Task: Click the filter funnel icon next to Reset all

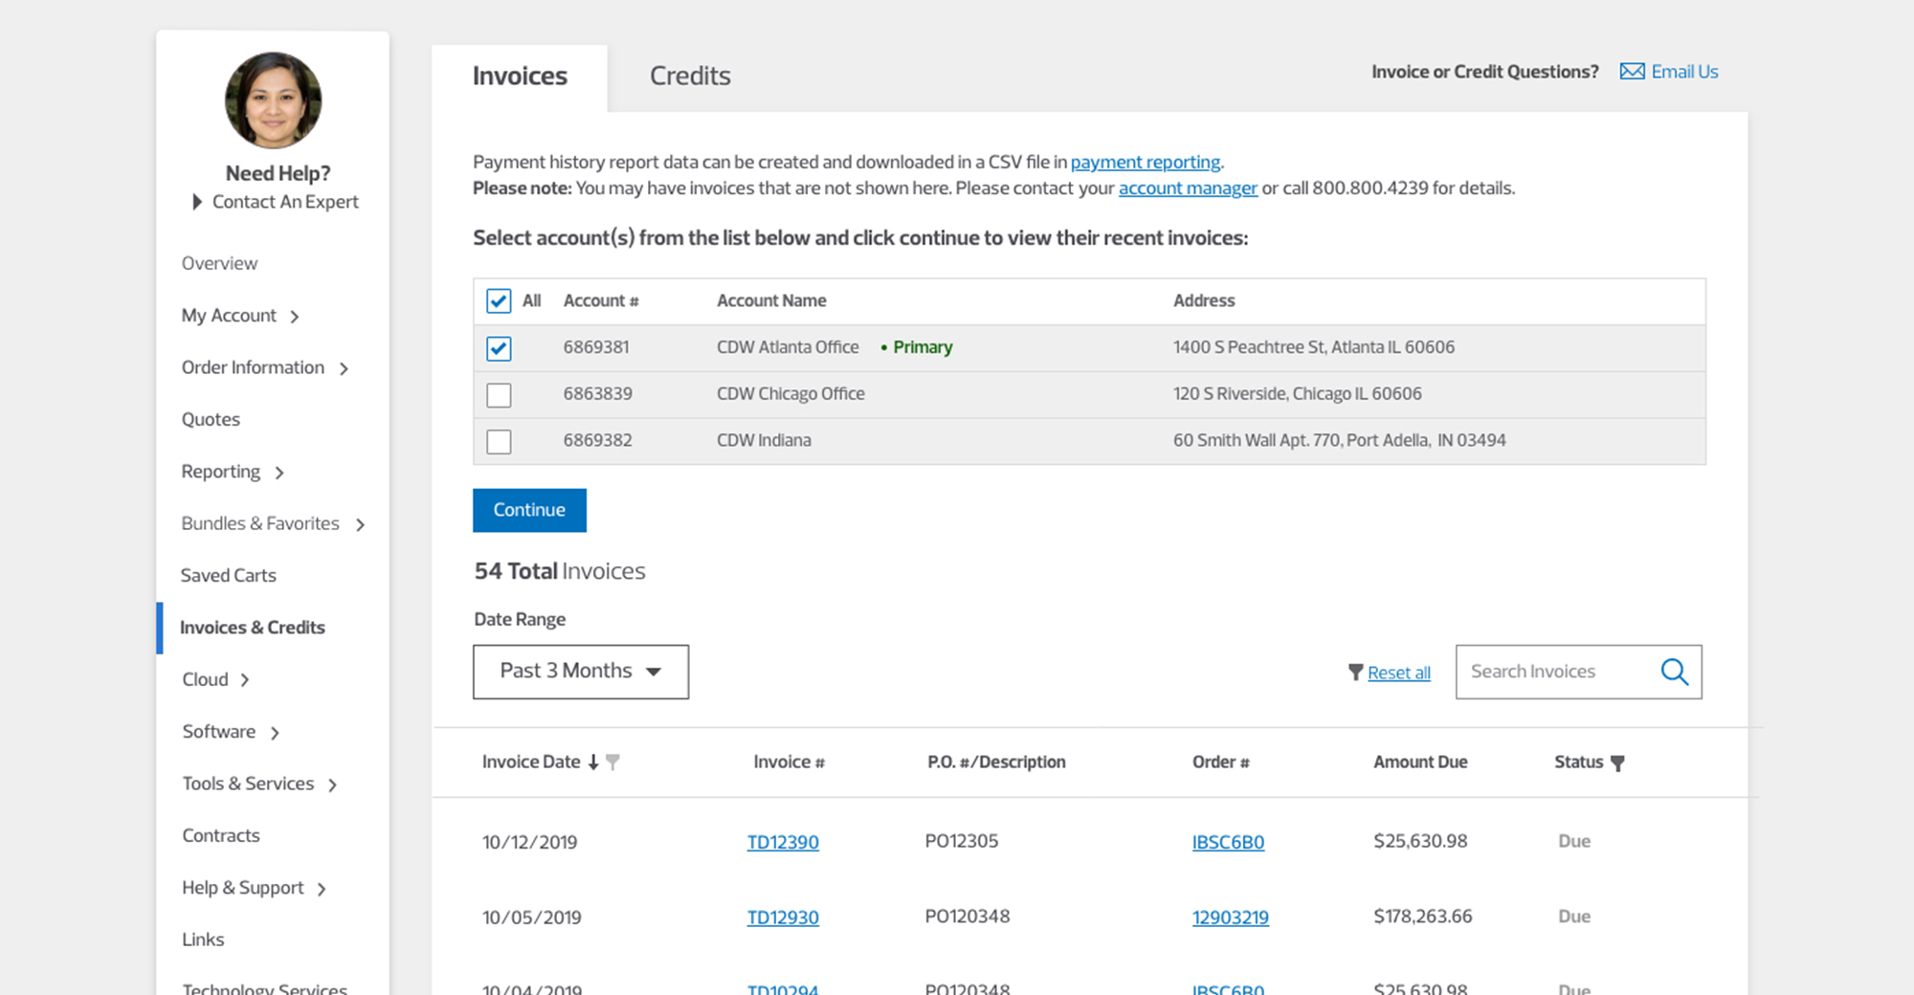Action: (x=1355, y=673)
